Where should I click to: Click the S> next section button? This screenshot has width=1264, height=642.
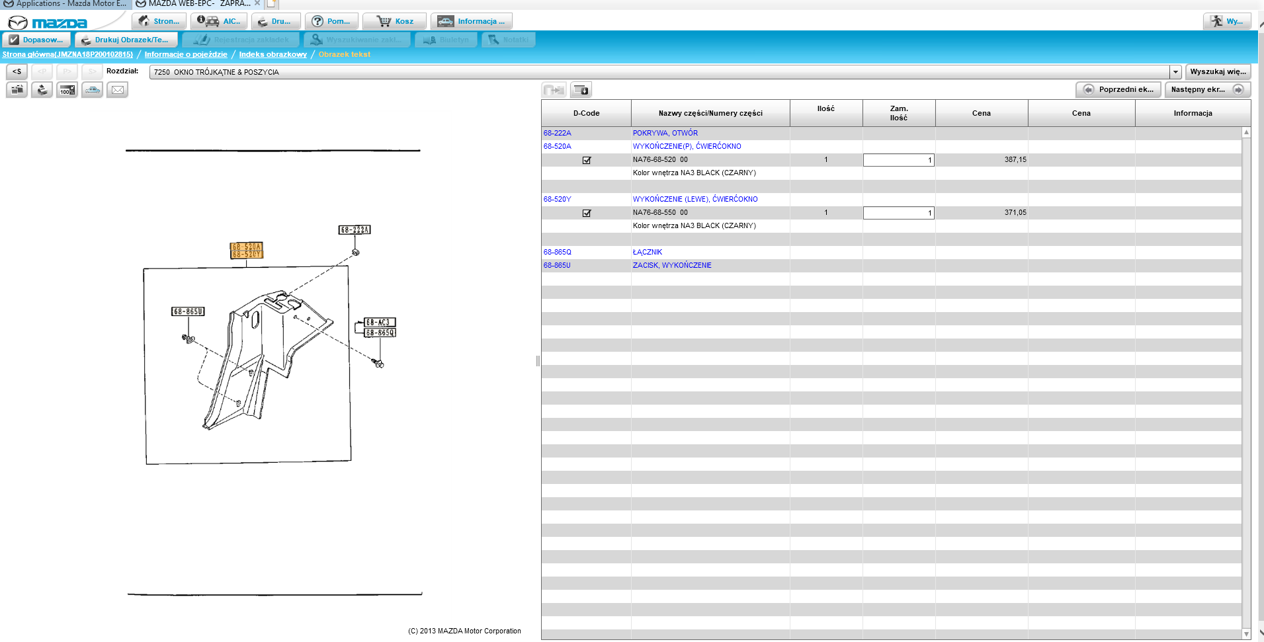(x=92, y=71)
